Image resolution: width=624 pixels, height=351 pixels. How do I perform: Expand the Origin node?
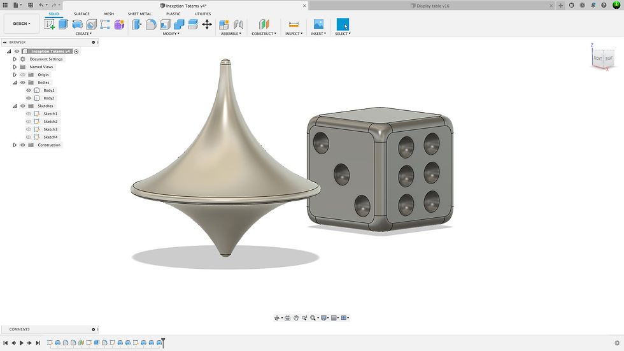15,75
